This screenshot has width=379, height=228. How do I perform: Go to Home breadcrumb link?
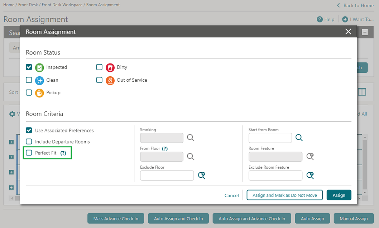9,5
